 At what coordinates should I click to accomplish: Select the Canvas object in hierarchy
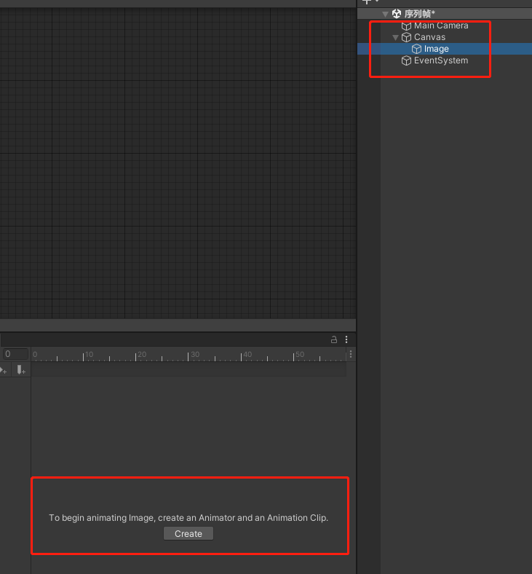429,37
